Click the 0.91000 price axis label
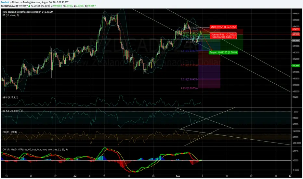 pyautogui.click(x=296, y=72)
